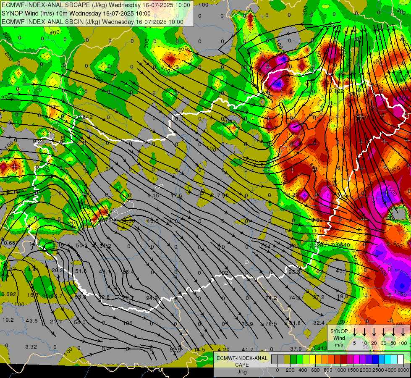Select the dark green CAPE legend swatch
The image size is (411, 378).
pyautogui.click(x=293, y=360)
